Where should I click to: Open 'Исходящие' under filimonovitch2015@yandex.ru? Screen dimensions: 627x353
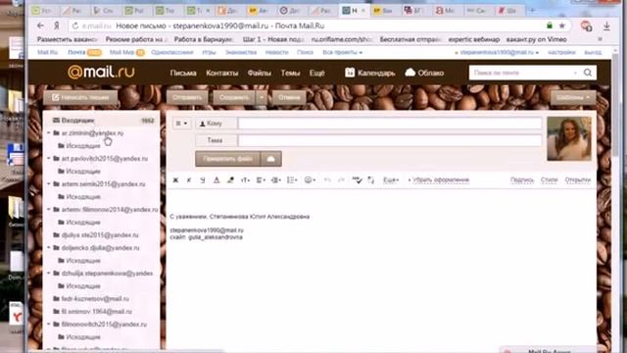(x=82, y=337)
